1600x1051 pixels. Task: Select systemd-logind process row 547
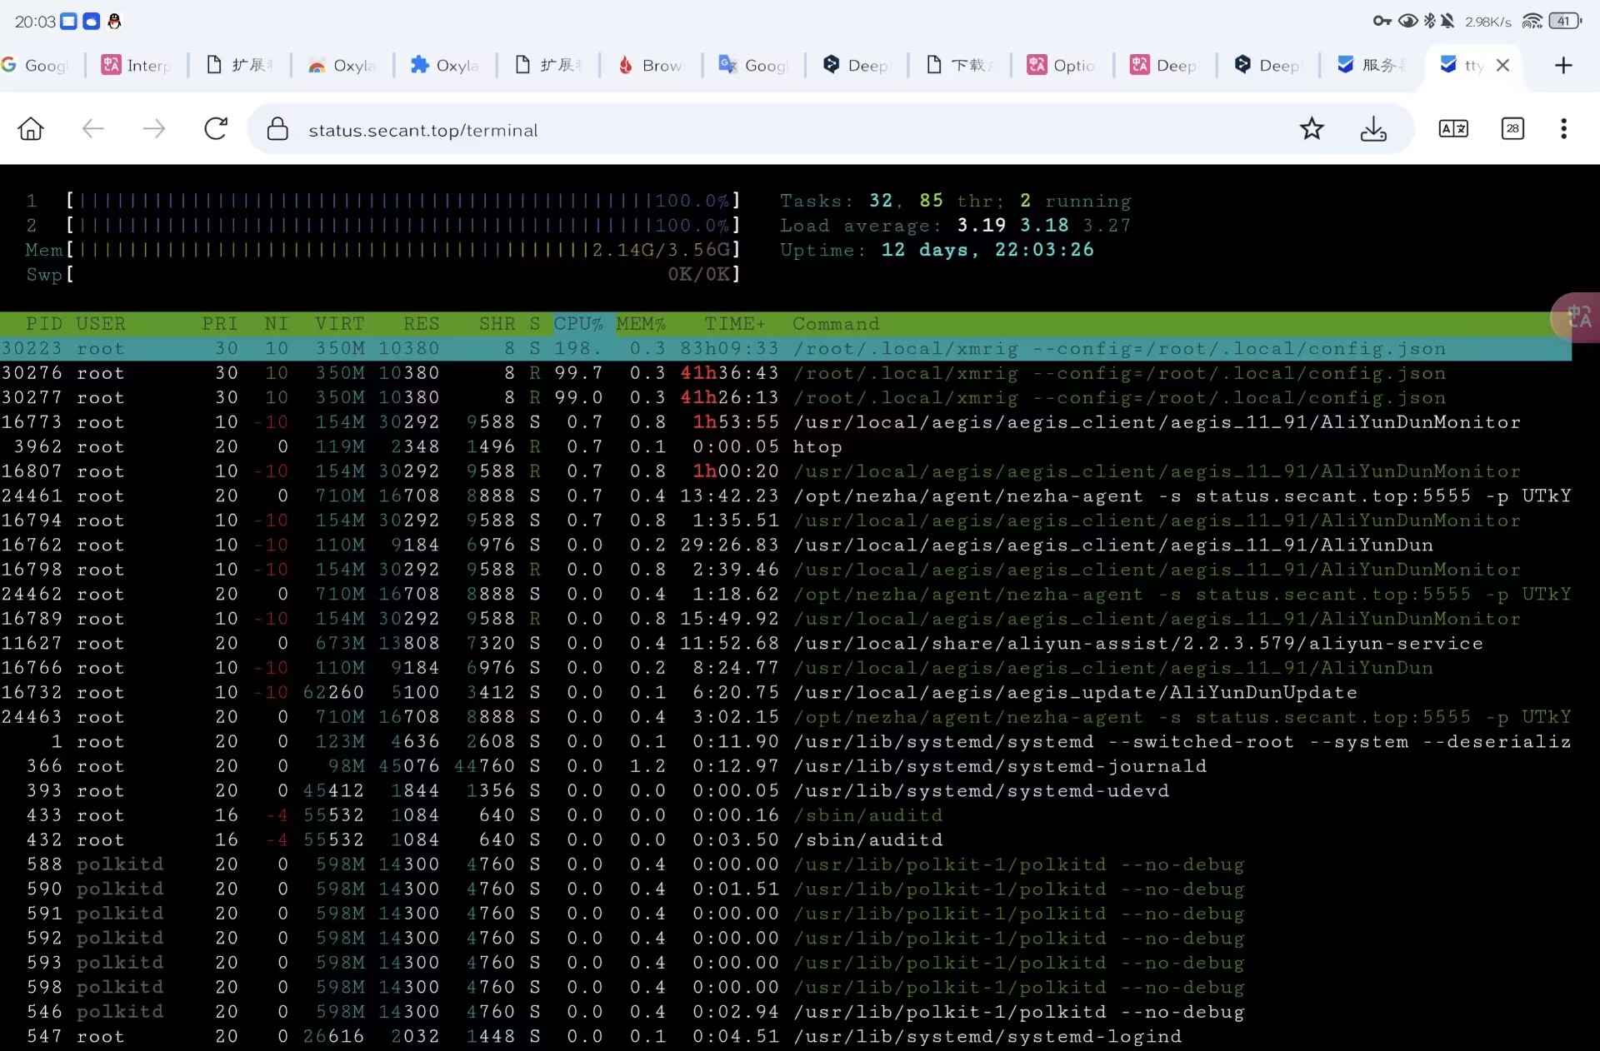click(786, 1036)
